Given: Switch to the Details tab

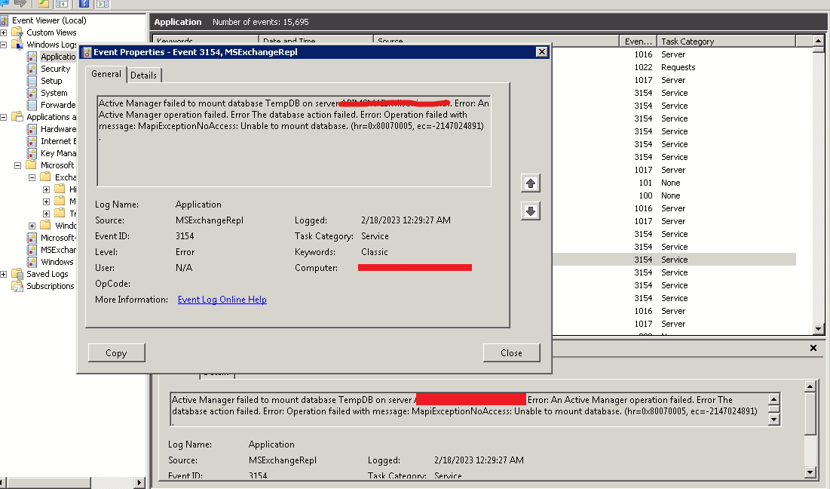Looking at the screenshot, I should [x=143, y=75].
